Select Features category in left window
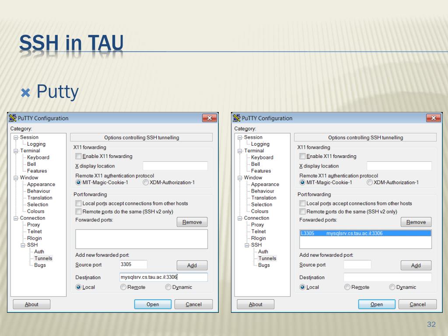 tap(37, 171)
